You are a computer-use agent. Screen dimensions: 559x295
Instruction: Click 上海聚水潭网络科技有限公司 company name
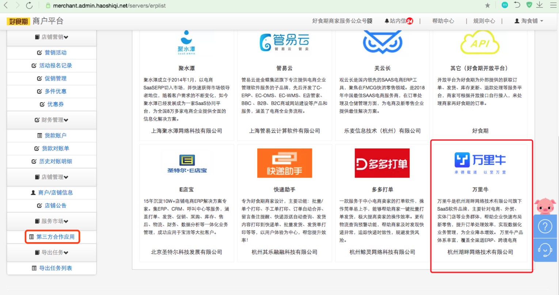[187, 131]
